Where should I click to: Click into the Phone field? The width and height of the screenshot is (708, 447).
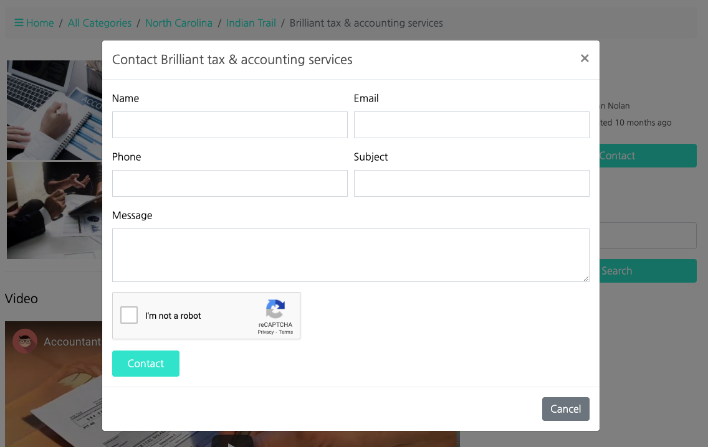point(229,183)
